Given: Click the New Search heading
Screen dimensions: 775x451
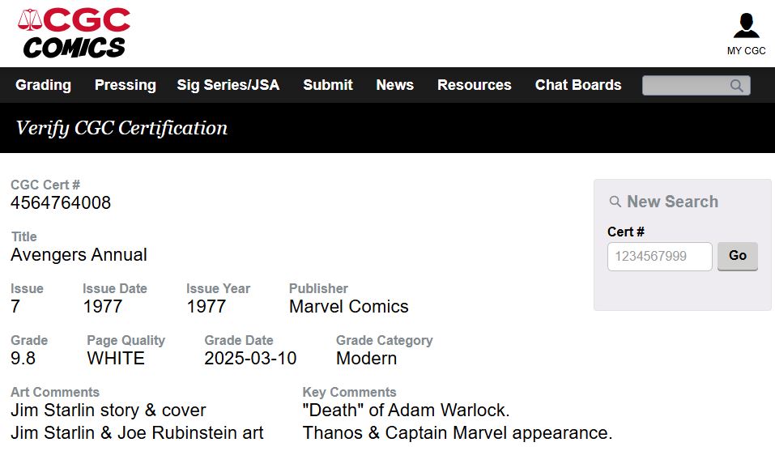Looking at the screenshot, I should (672, 202).
